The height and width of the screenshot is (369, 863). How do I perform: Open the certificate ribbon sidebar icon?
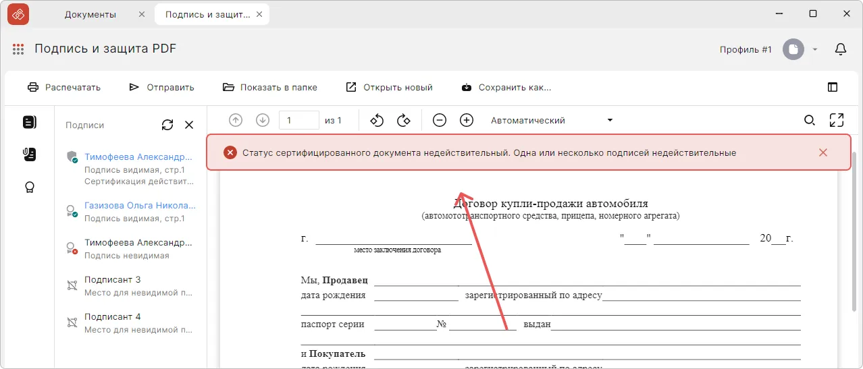coord(29,188)
